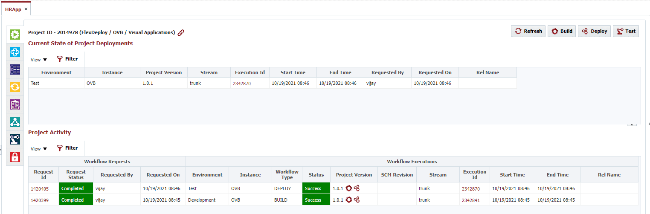Click the Workflow Type column header
The height and width of the screenshot is (214, 650).
pyautogui.click(x=287, y=175)
